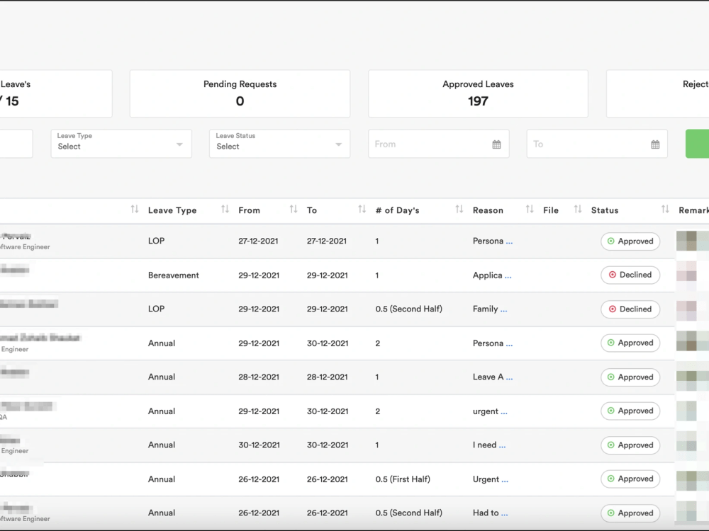Click the Reason column header

coord(488,210)
